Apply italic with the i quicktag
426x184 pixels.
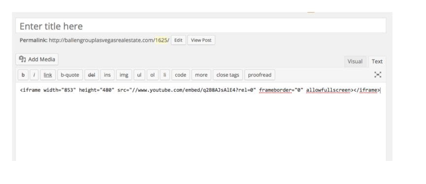click(34, 75)
